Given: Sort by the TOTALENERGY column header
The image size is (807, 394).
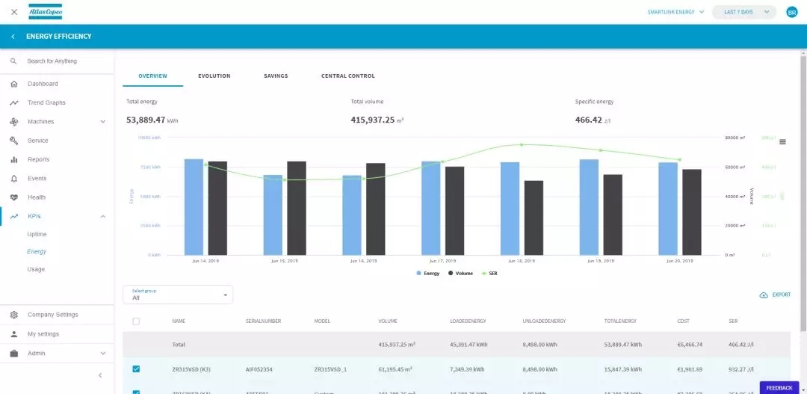Looking at the screenshot, I should [620, 321].
